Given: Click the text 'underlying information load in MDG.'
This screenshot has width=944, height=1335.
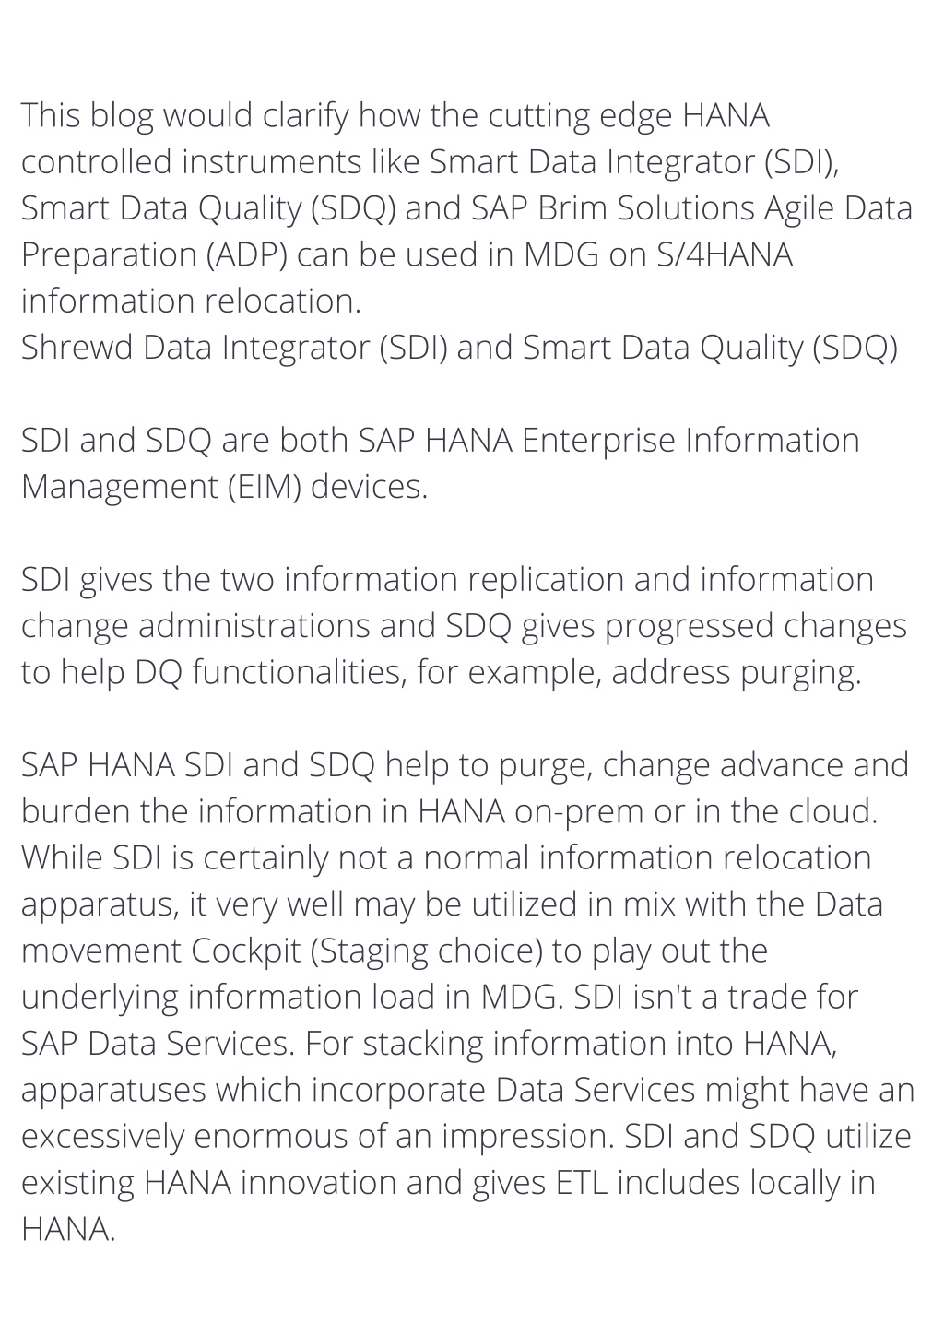Looking at the screenshot, I should pos(293,997).
